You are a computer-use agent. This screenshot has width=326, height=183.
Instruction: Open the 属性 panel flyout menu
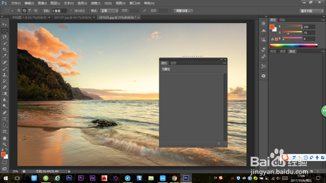(225, 63)
